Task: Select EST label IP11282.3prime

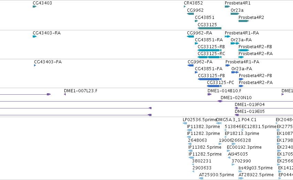Action: coord(203,134)
